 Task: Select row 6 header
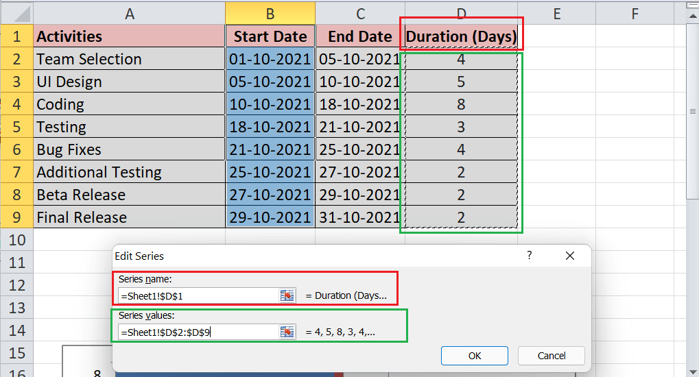[x=17, y=149]
